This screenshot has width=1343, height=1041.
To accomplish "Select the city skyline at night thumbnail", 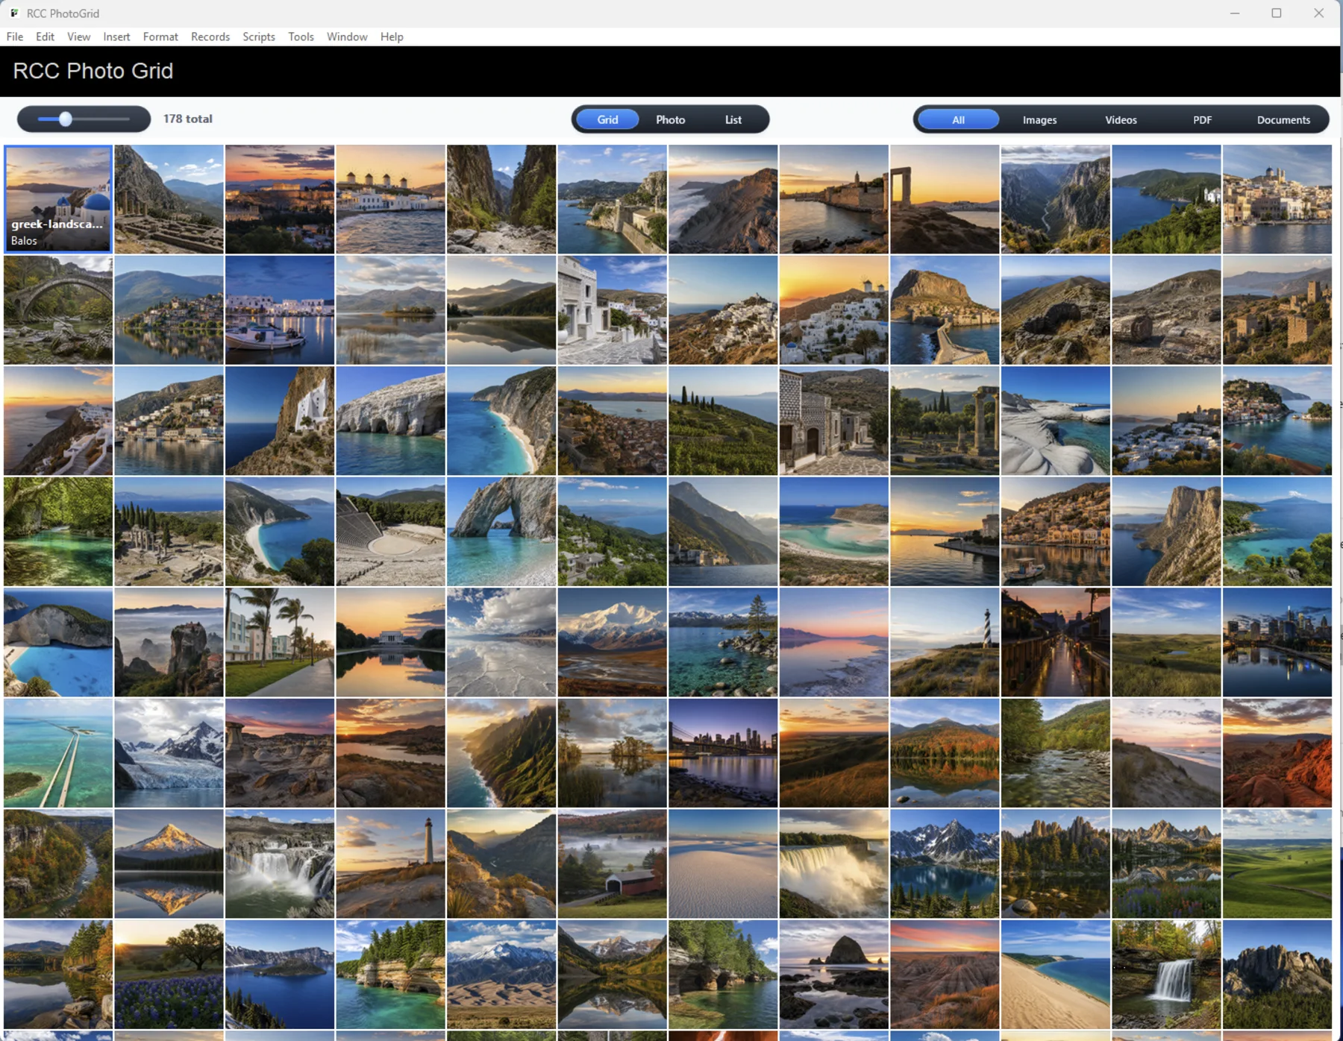I will coord(1277,642).
